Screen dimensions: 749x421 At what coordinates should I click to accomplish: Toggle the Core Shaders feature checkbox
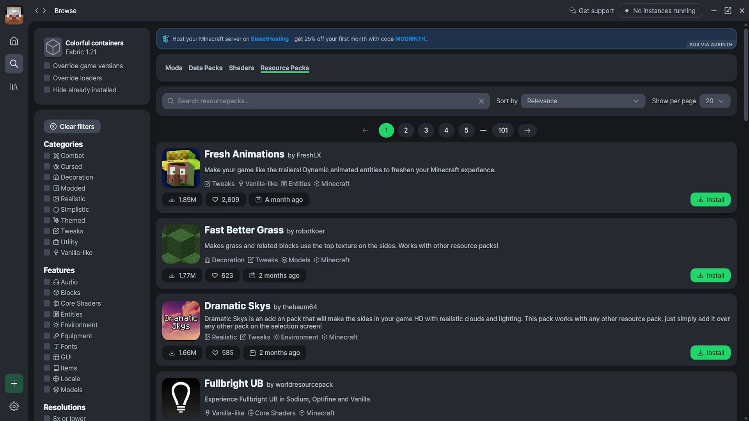pos(47,303)
